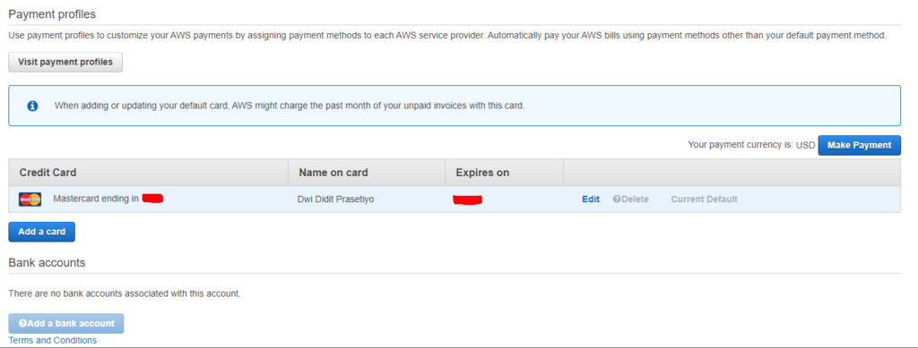Click the name Dwi Didit Prasetiyo
Viewport: 918px width, 348px height.
(x=335, y=199)
